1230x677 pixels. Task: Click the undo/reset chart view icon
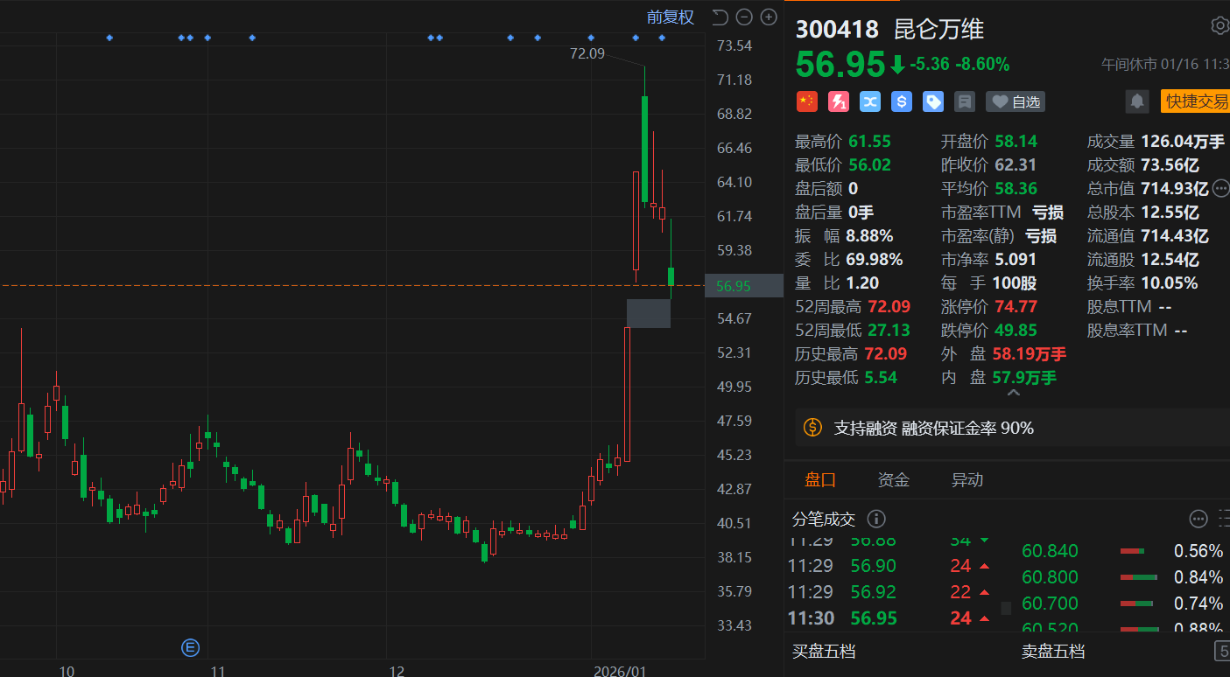(x=720, y=17)
